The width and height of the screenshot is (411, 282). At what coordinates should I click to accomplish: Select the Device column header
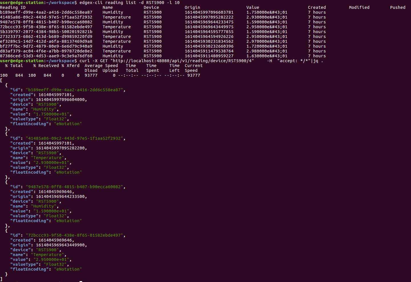tap(151, 7)
